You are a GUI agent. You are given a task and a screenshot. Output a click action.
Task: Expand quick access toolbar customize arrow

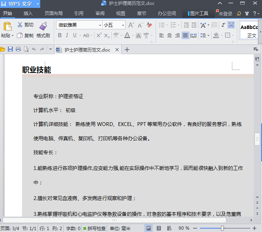coord(50,49)
